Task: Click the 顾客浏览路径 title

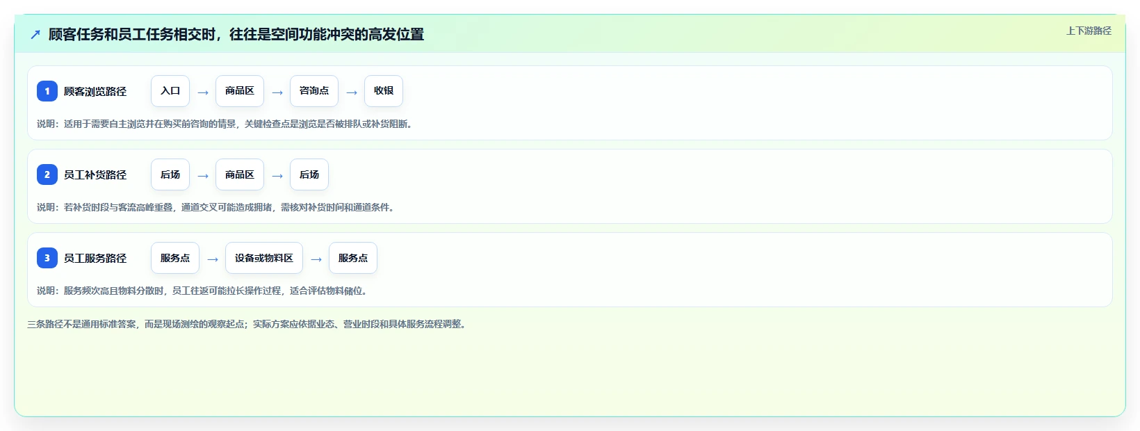Action: pos(95,91)
